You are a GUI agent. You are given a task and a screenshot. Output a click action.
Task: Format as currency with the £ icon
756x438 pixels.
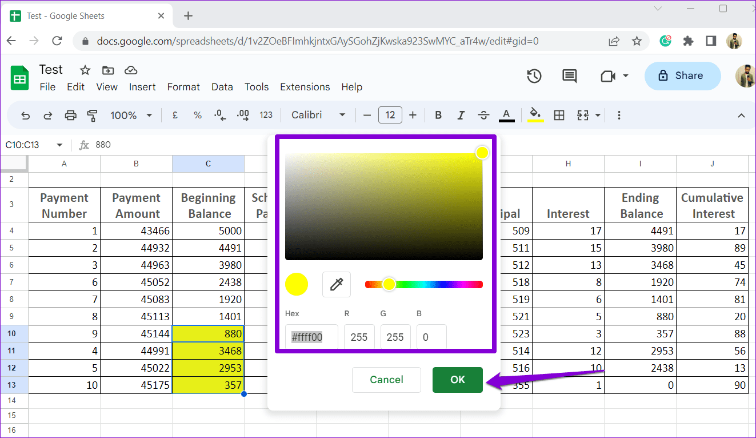[x=175, y=116]
